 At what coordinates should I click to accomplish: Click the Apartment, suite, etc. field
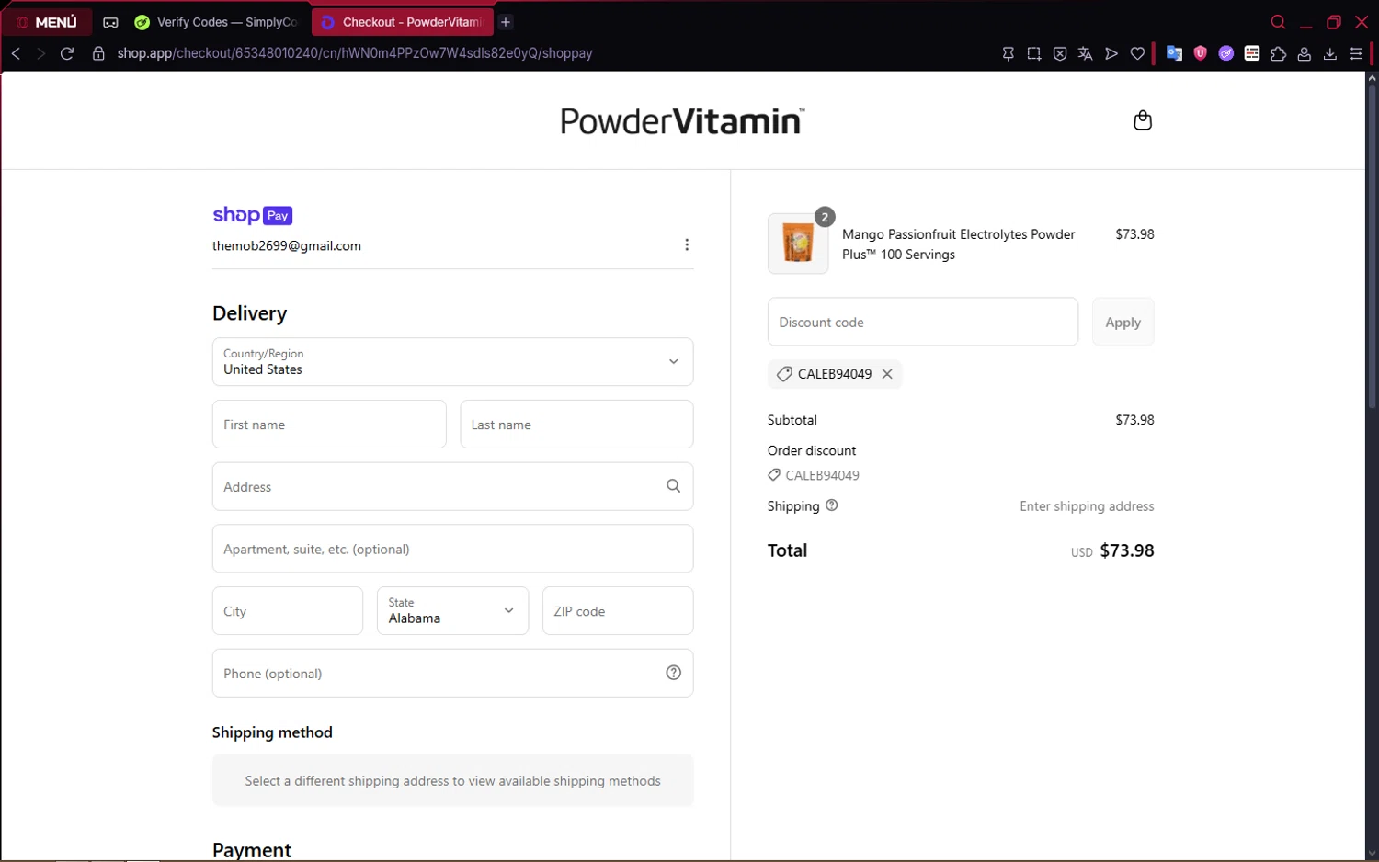452,549
